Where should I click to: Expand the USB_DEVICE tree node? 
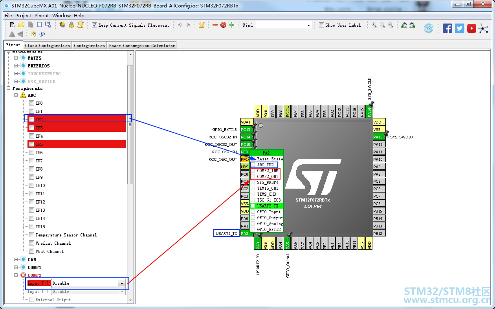click(16, 82)
